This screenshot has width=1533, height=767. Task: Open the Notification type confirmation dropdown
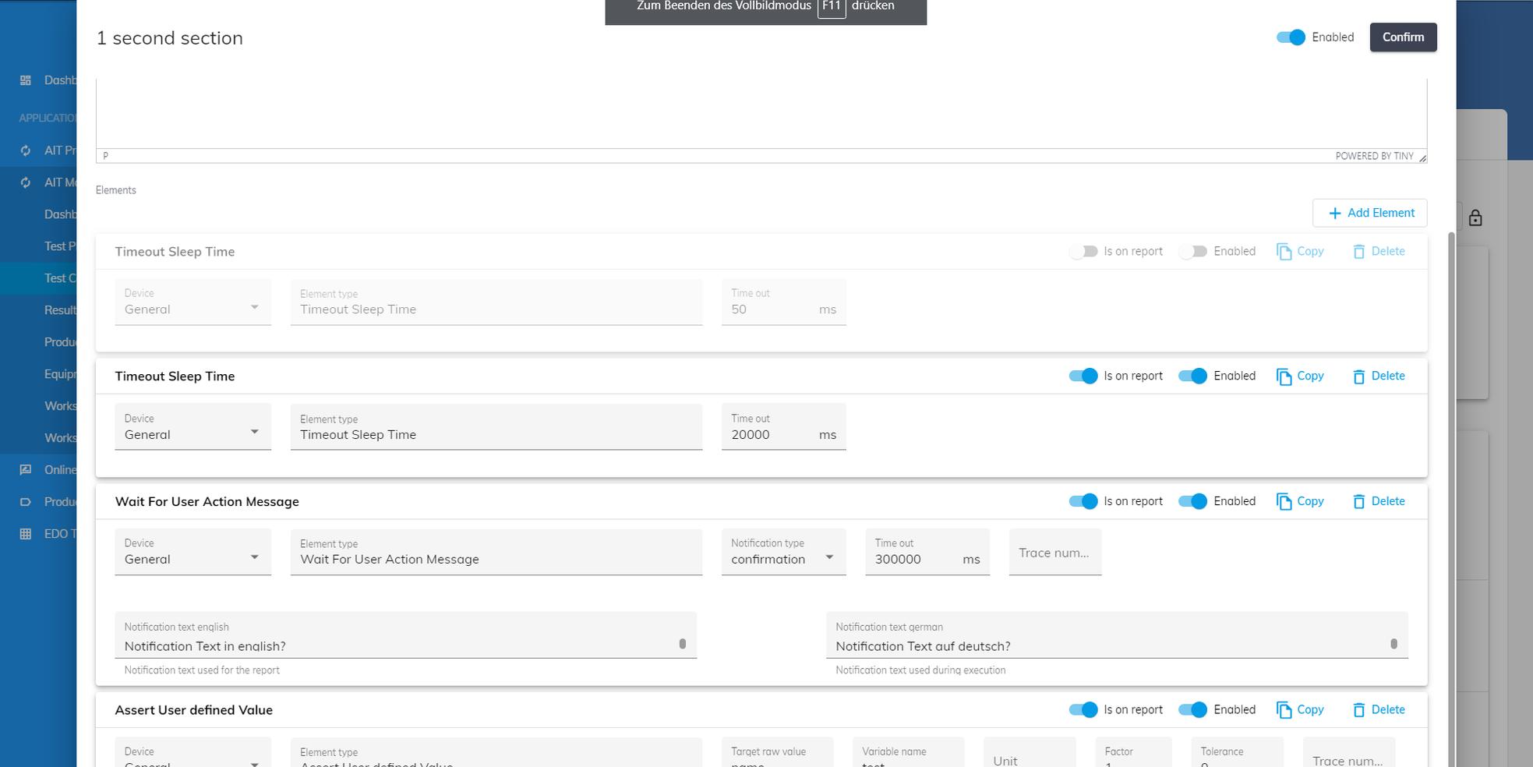click(782, 558)
